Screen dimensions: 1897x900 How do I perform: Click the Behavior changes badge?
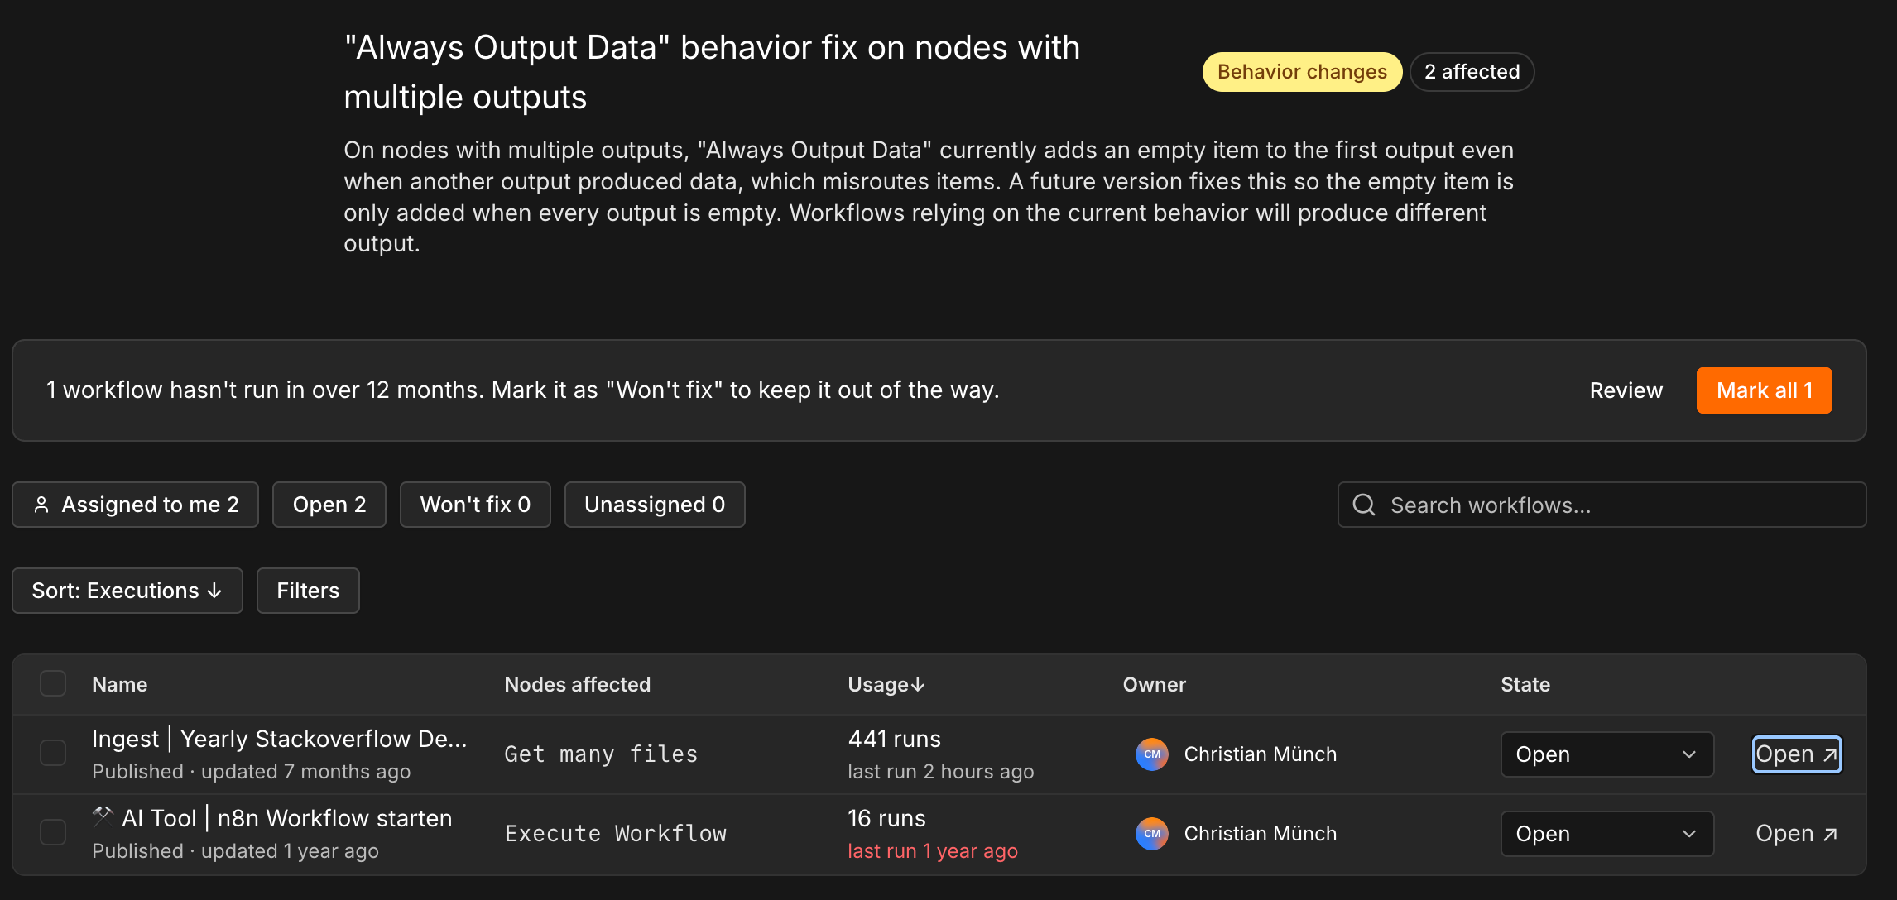(x=1302, y=72)
